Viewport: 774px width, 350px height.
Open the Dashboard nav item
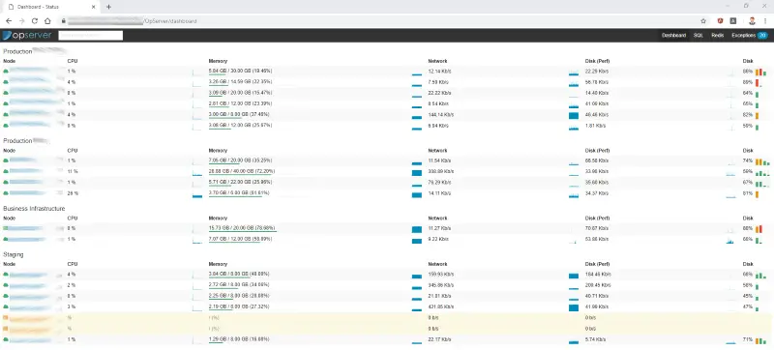(673, 36)
